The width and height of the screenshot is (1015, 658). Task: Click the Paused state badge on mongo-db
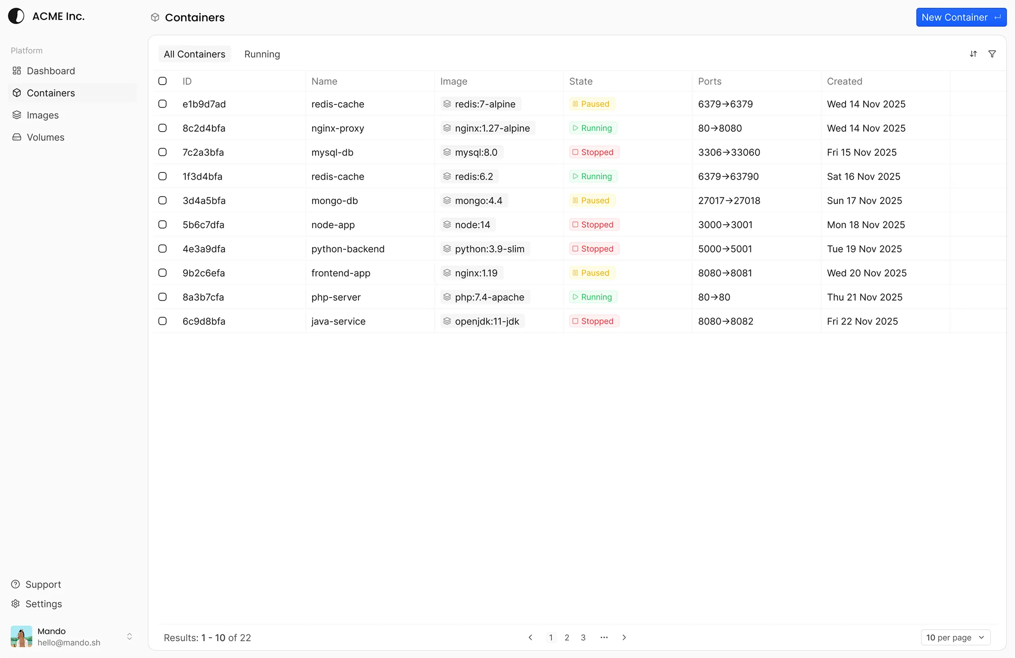[x=591, y=200]
